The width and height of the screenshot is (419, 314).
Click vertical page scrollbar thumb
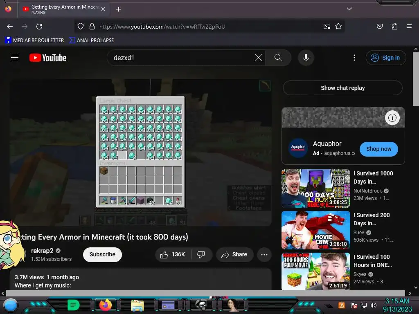(416, 79)
